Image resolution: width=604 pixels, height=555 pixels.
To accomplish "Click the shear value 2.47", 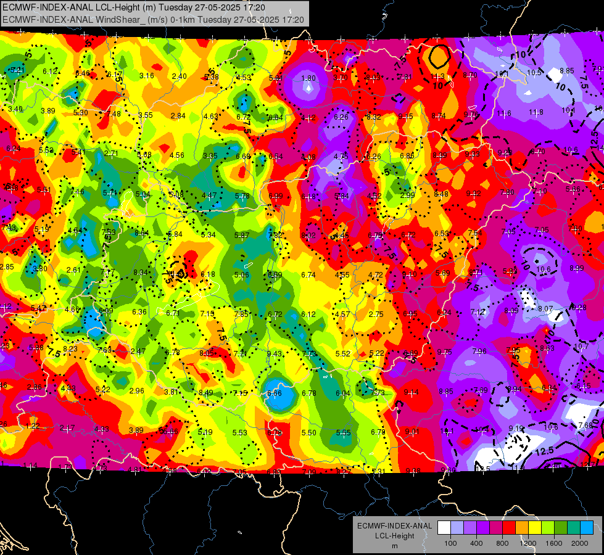I will tap(138, 351).
